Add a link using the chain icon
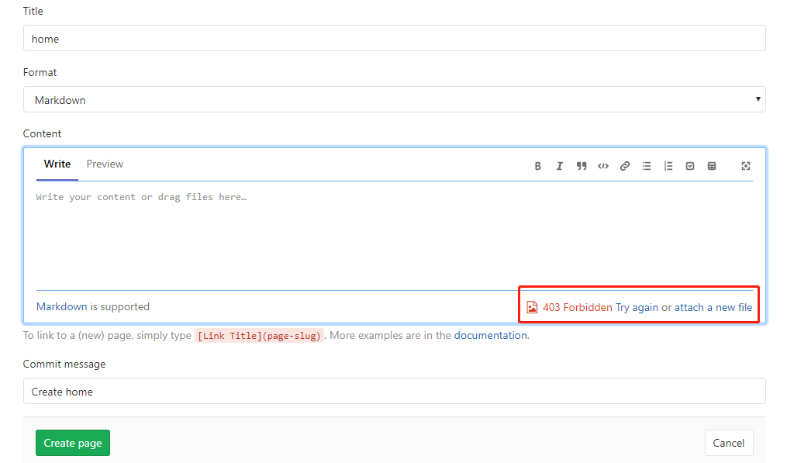 click(x=624, y=166)
